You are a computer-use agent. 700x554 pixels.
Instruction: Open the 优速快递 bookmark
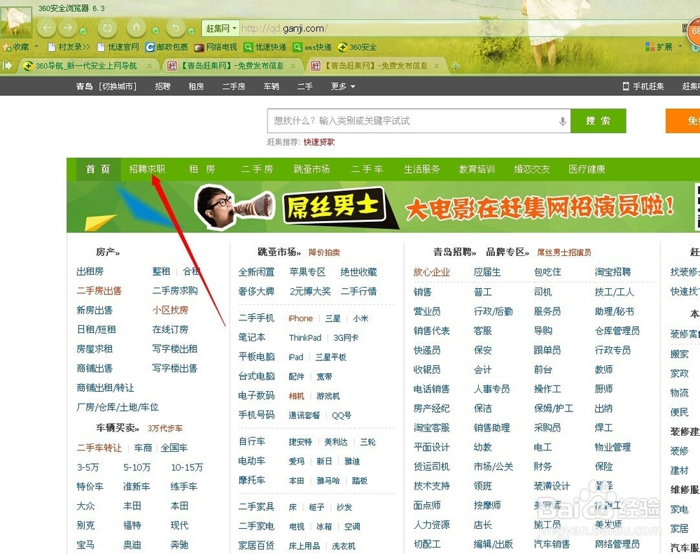[x=265, y=47]
